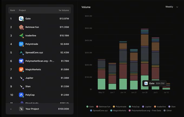Click the $84.5M tooltip value
The height and width of the screenshot is (117, 184).
click(x=160, y=83)
